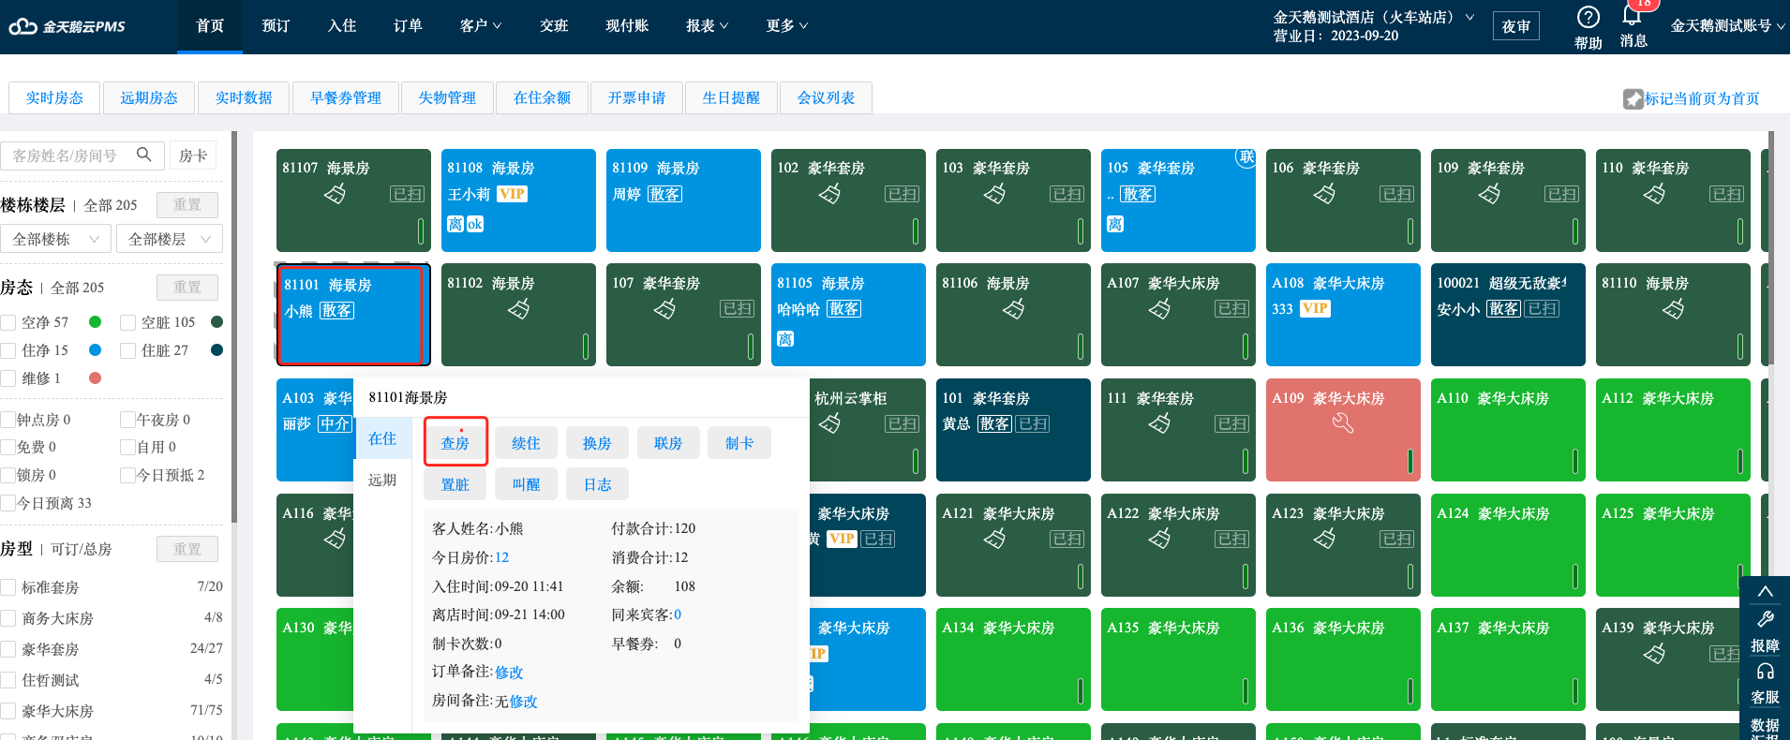Toggle the 空净 57 checkbox
The image size is (1790, 740).
pos(8,322)
